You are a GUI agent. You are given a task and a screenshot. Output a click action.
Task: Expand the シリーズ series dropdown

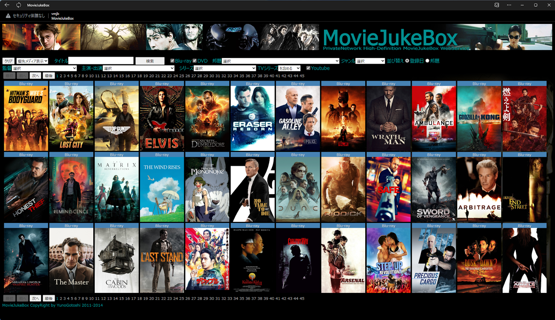coord(225,68)
